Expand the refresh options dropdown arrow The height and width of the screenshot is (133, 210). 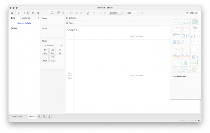[47, 13]
